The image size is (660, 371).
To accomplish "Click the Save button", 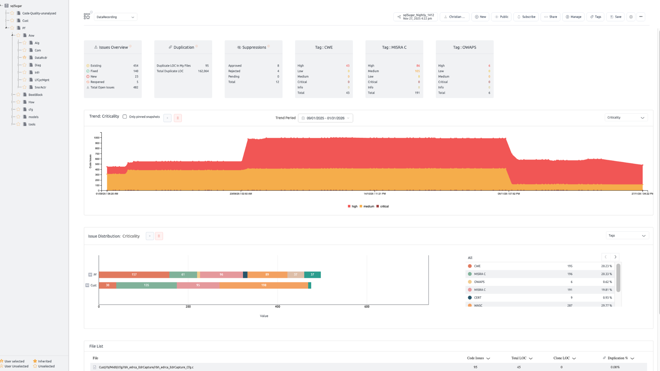I will pyautogui.click(x=615, y=17).
